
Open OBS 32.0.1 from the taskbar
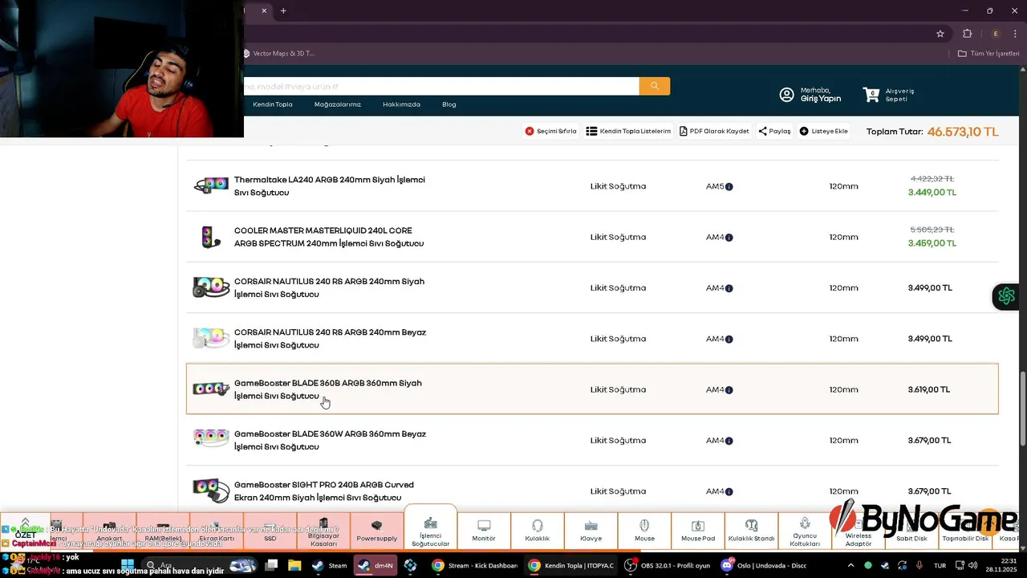point(668,565)
